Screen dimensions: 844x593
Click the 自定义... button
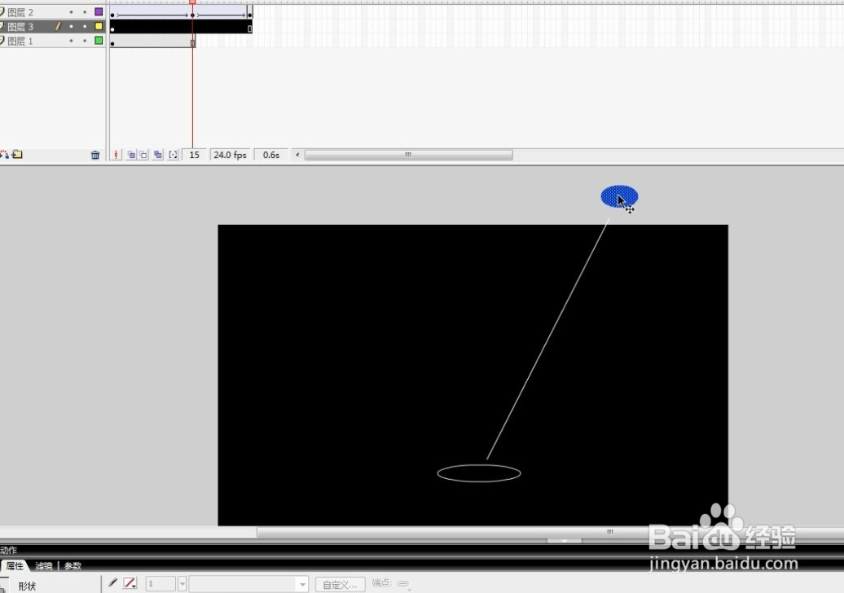341,584
